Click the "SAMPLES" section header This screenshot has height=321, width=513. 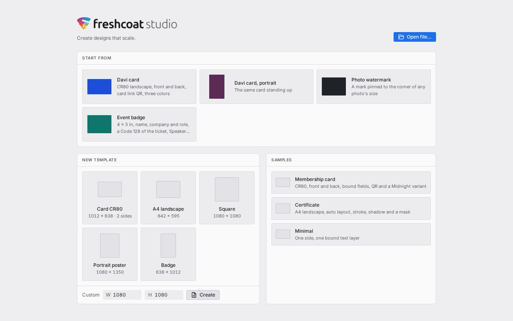click(x=281, y=160)
